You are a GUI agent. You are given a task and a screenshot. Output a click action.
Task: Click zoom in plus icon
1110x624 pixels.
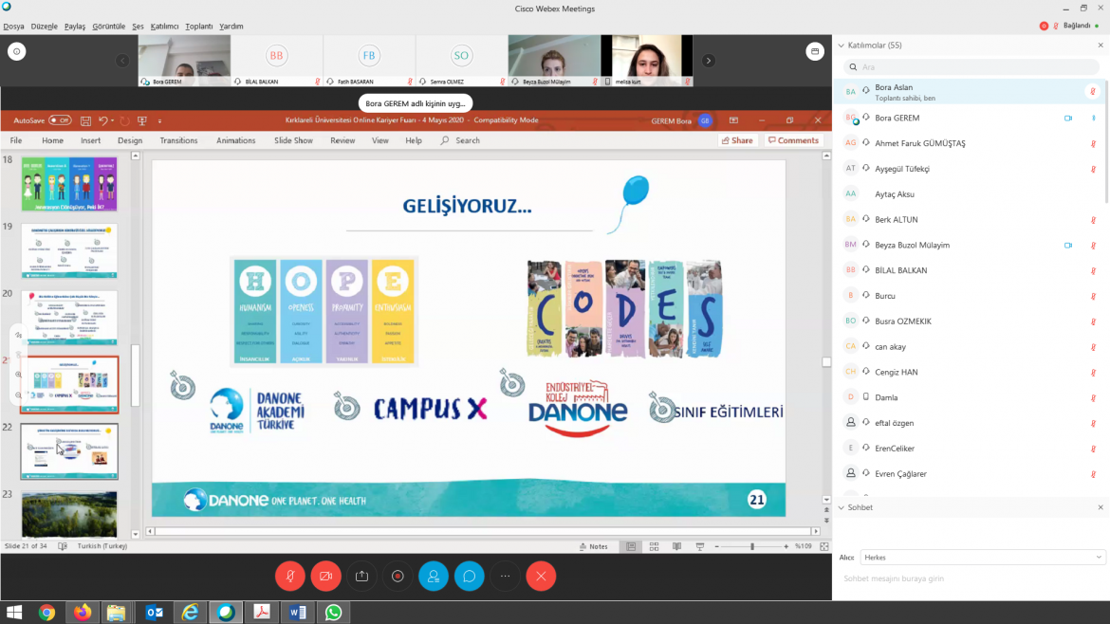click(x=786, y=546)
